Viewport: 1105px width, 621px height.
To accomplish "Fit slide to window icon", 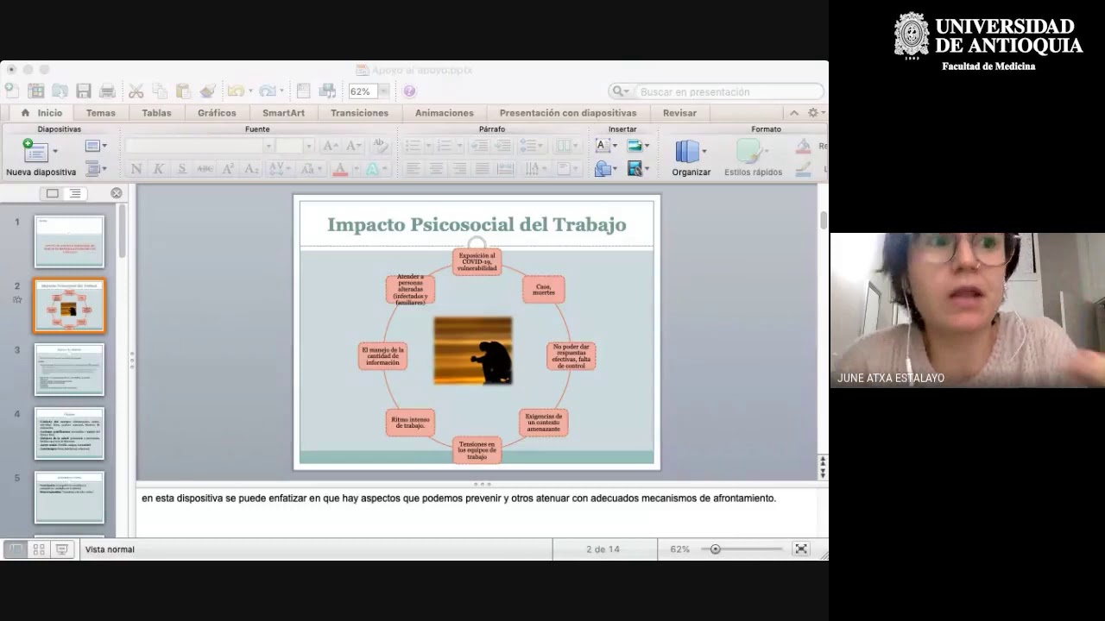I will (801, 549).
